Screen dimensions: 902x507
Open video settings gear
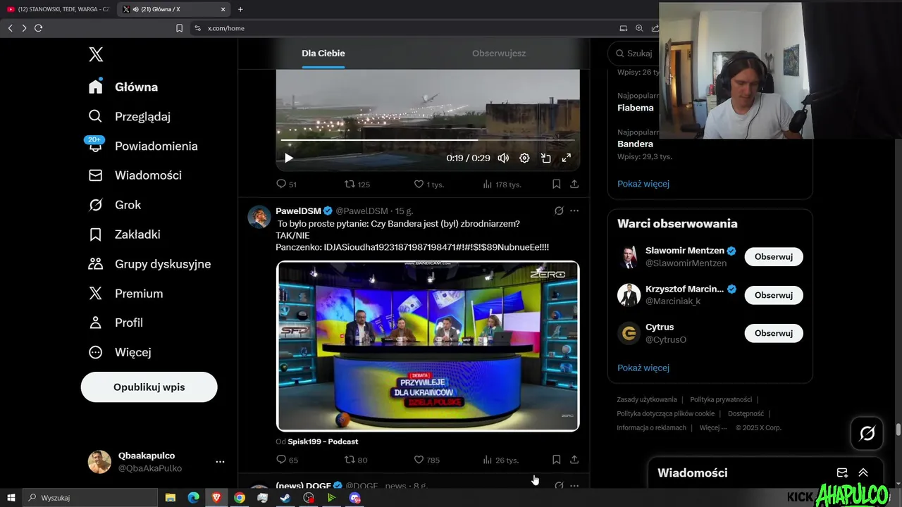(x=524, y=158)
